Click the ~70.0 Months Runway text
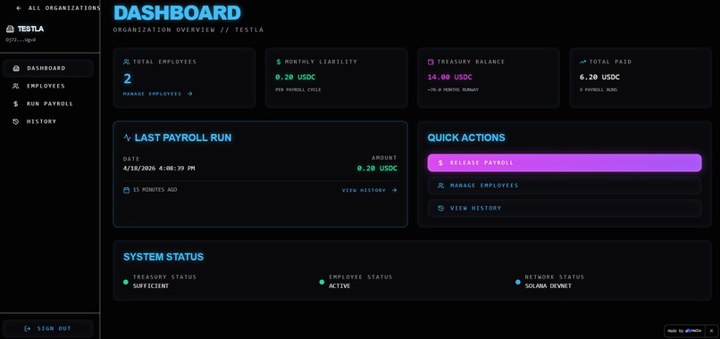Image resolution: width=720 pixels, height=339 pixels. (x=453, y=90)
